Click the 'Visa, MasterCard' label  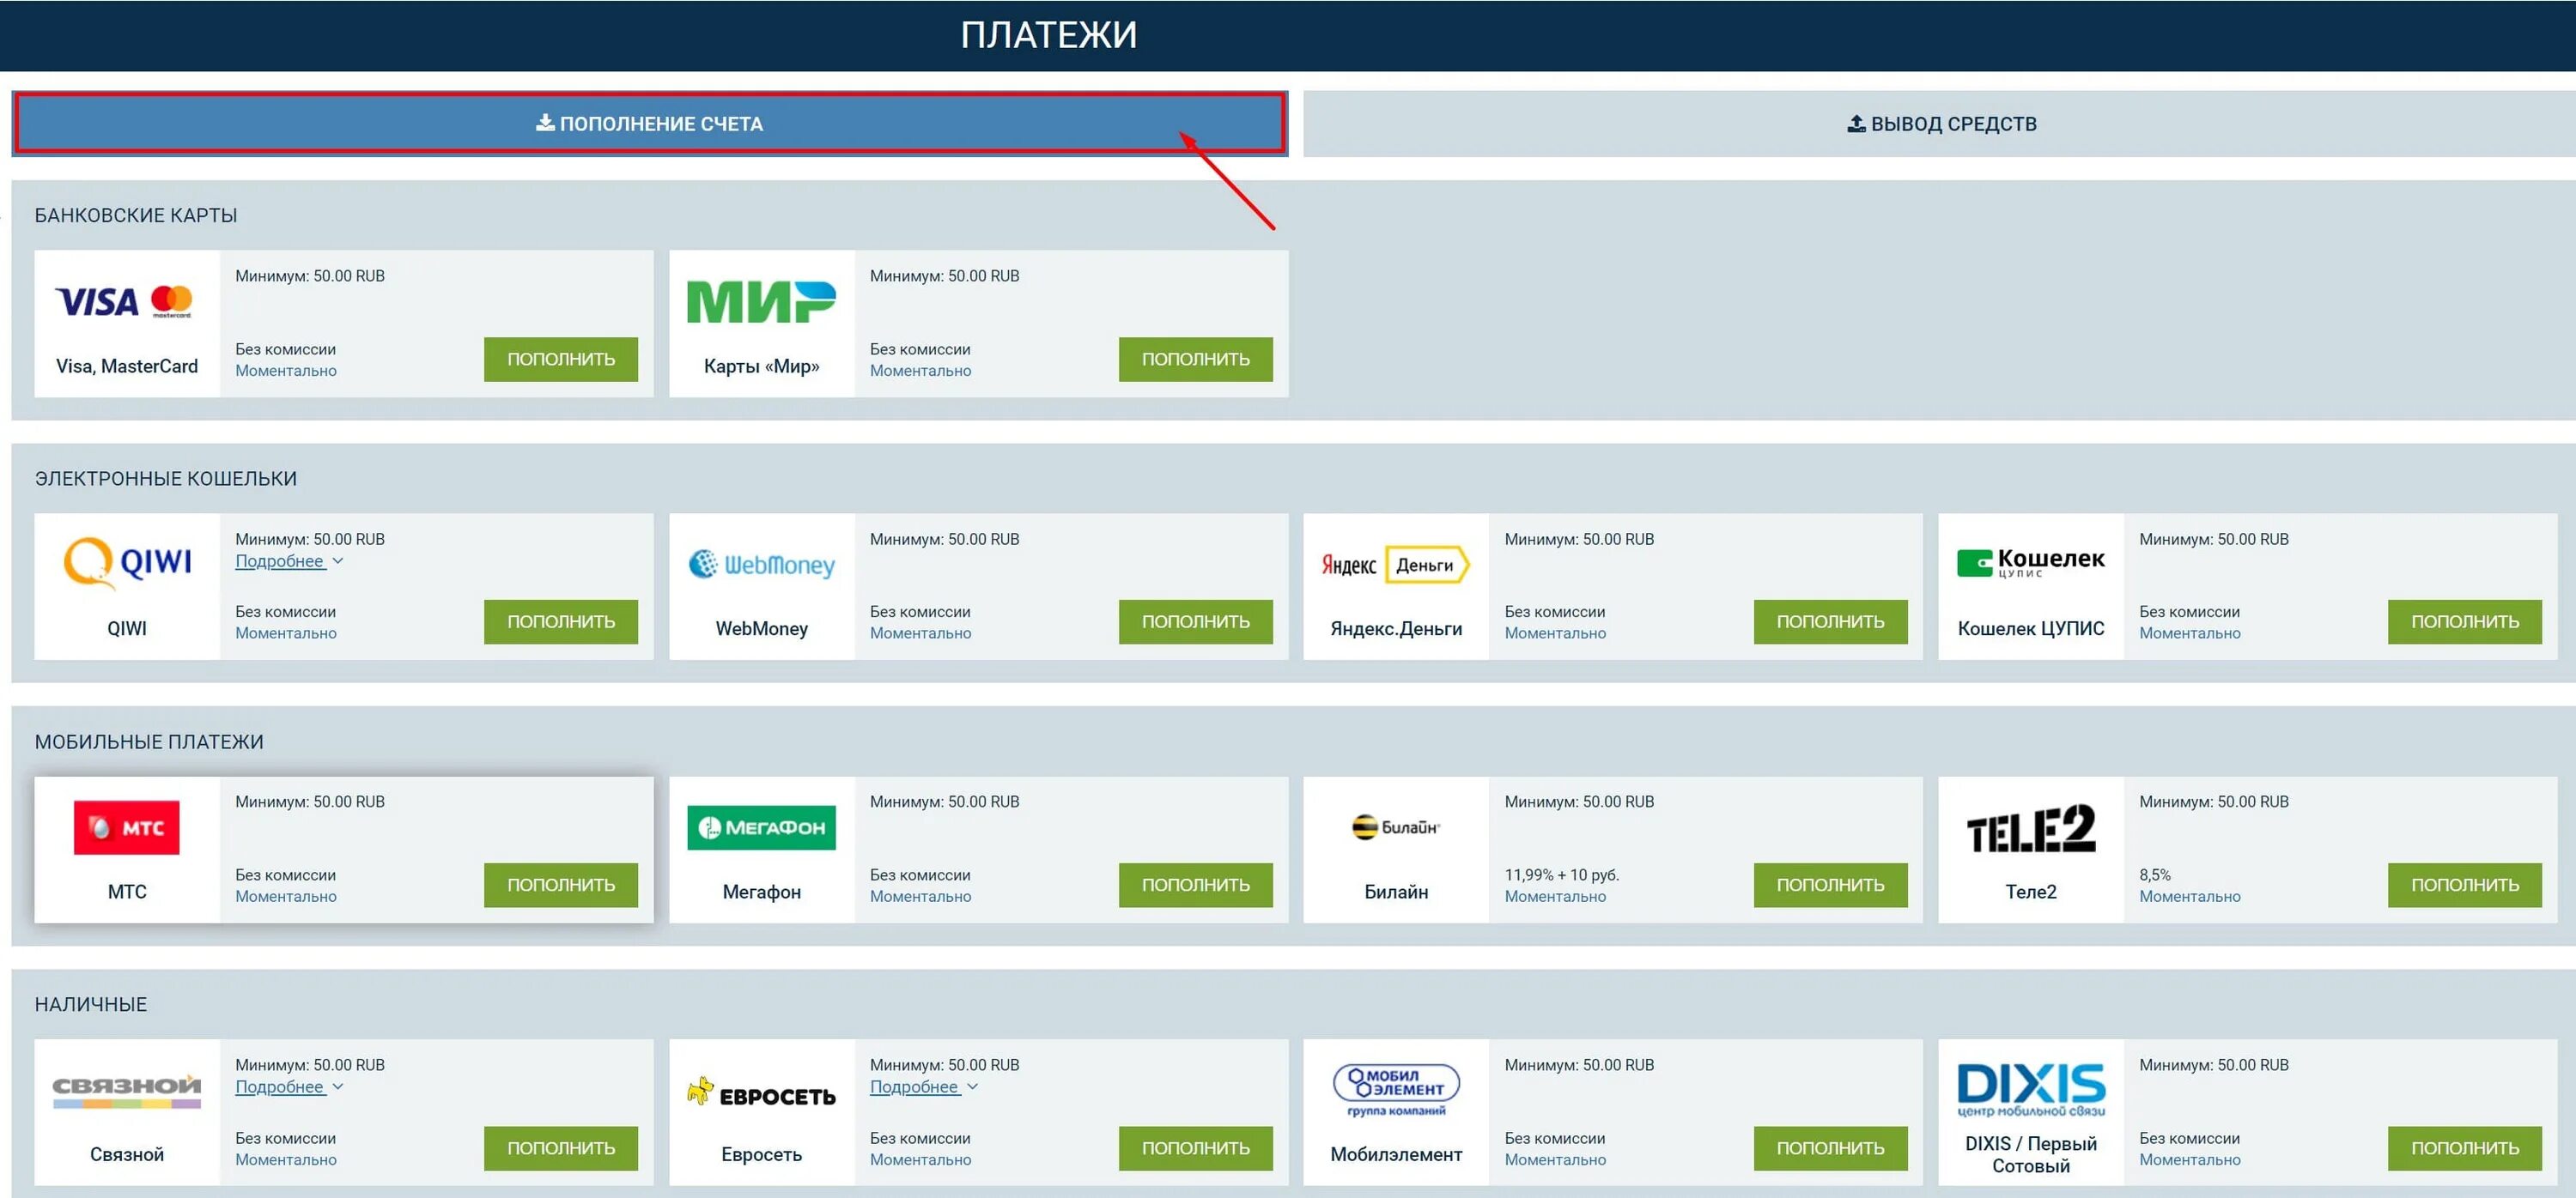tap(126, 366)
